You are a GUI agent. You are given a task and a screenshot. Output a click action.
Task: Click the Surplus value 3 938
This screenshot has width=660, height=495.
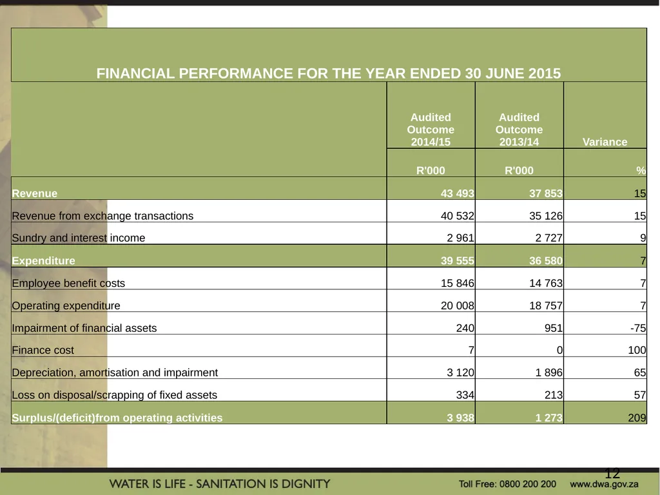tap(460, 418)
